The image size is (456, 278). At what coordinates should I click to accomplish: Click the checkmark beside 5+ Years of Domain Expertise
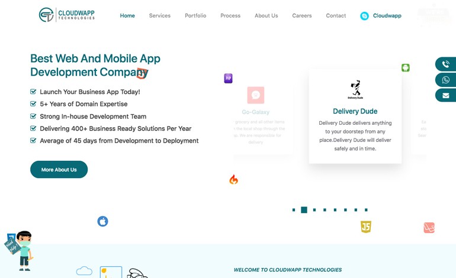[x=33, y=104]
